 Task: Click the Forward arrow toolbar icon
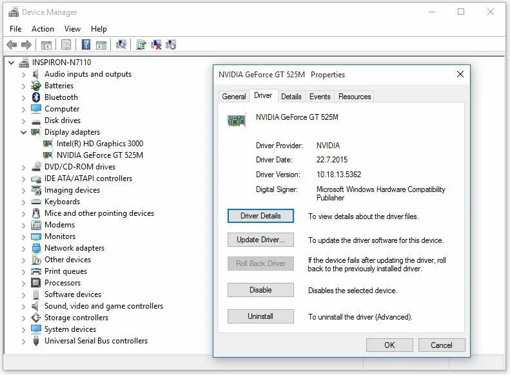pos(26,44)
